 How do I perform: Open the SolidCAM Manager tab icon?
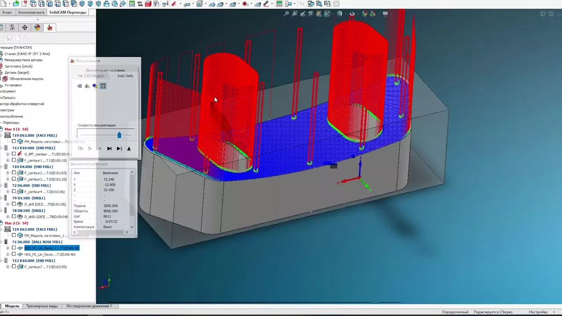49,28
